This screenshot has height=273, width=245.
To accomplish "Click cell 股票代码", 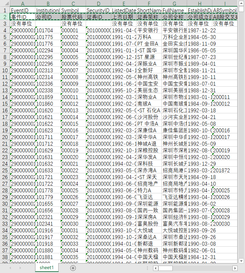I will coord(73,17).
